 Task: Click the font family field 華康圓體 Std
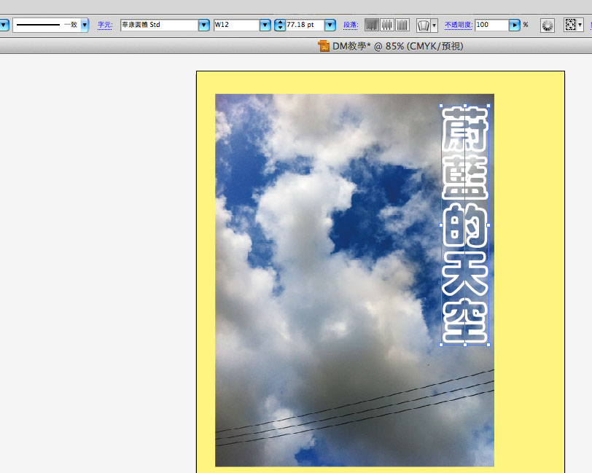click(x=160, y=25)
